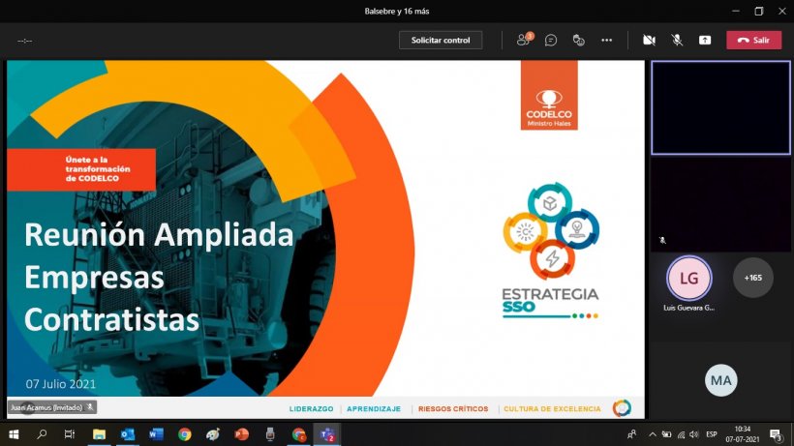Open reactions and raise hand menu
The height and width of the screenshot is (446, 794).
coord(578,40)
